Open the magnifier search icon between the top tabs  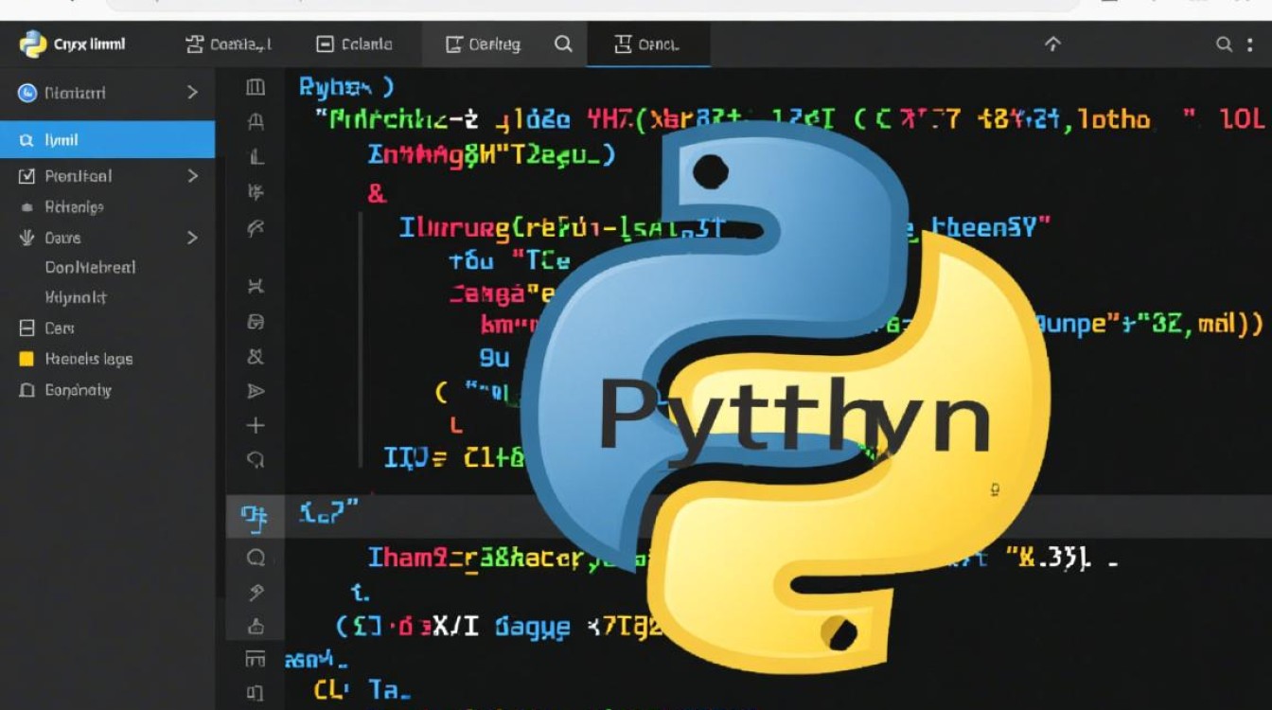point(563,44)
